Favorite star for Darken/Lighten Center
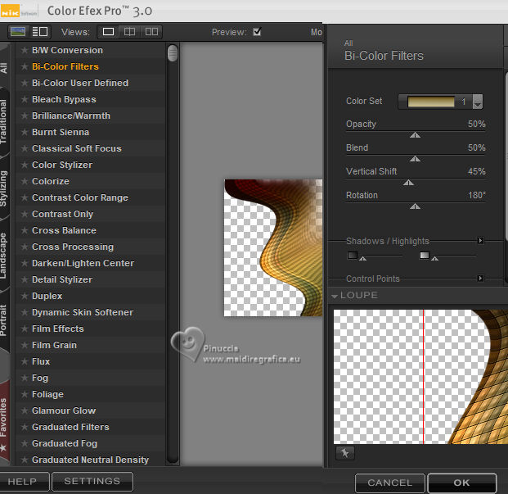The image size is (508, 494). [x=25, y=263]
